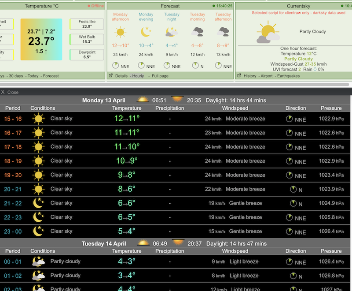Open the Full page forecast link
This screenshot has width=352, height=291.
(160, 76)
